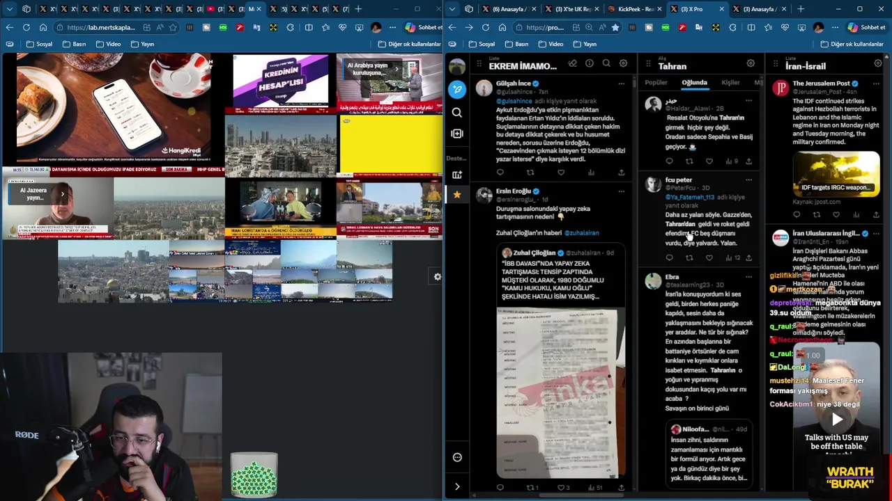892x501 pixels.
Task: Open new tab in right browser window
Action: 801,9
